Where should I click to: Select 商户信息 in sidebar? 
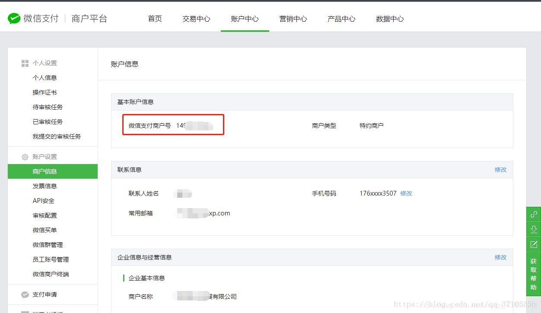53,171
